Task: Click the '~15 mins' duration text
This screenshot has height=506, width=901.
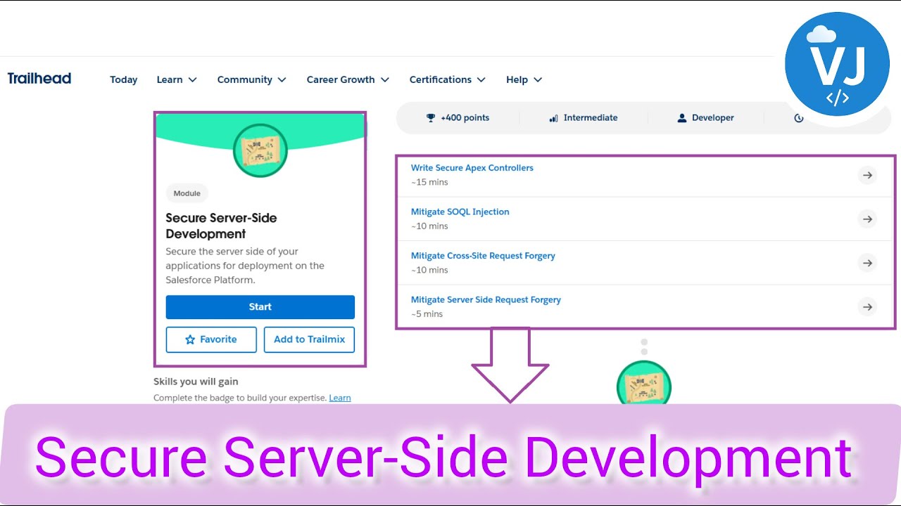Action: pyautogui.click(x=429, y=182)
